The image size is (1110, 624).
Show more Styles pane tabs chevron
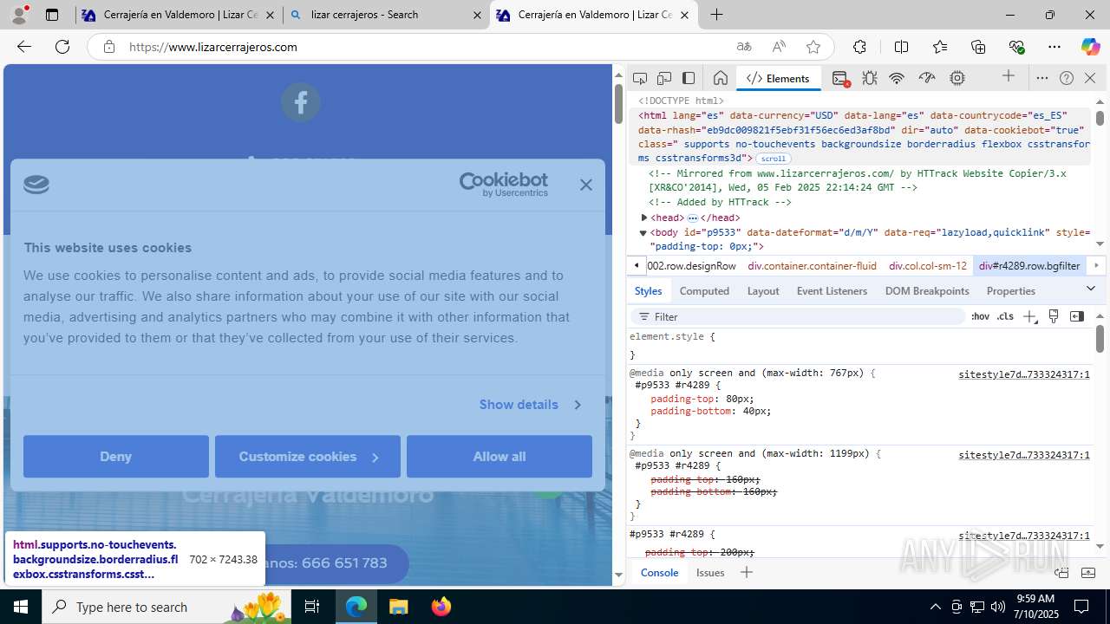[1091, 289]
